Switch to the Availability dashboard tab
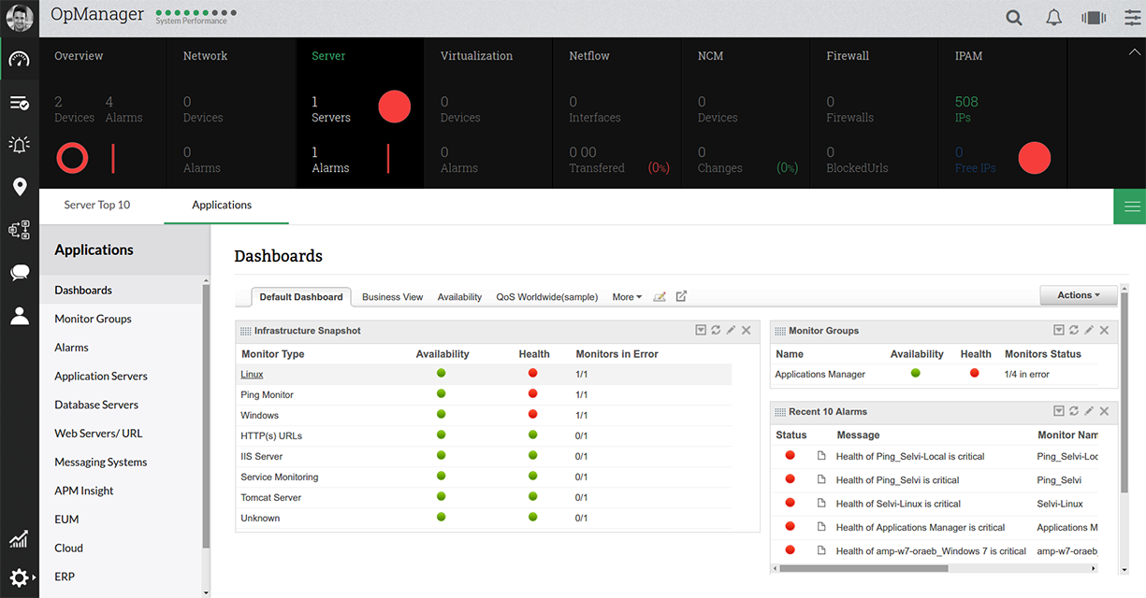Viewport: 1146px width, 598px height. point(459,297)
